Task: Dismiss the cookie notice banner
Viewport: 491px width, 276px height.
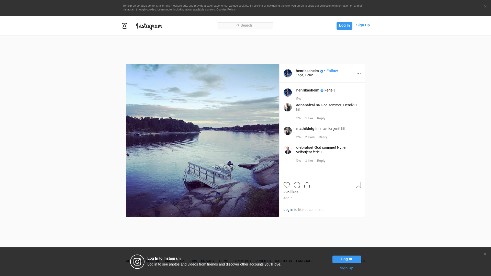Action: tap(485, 6)
